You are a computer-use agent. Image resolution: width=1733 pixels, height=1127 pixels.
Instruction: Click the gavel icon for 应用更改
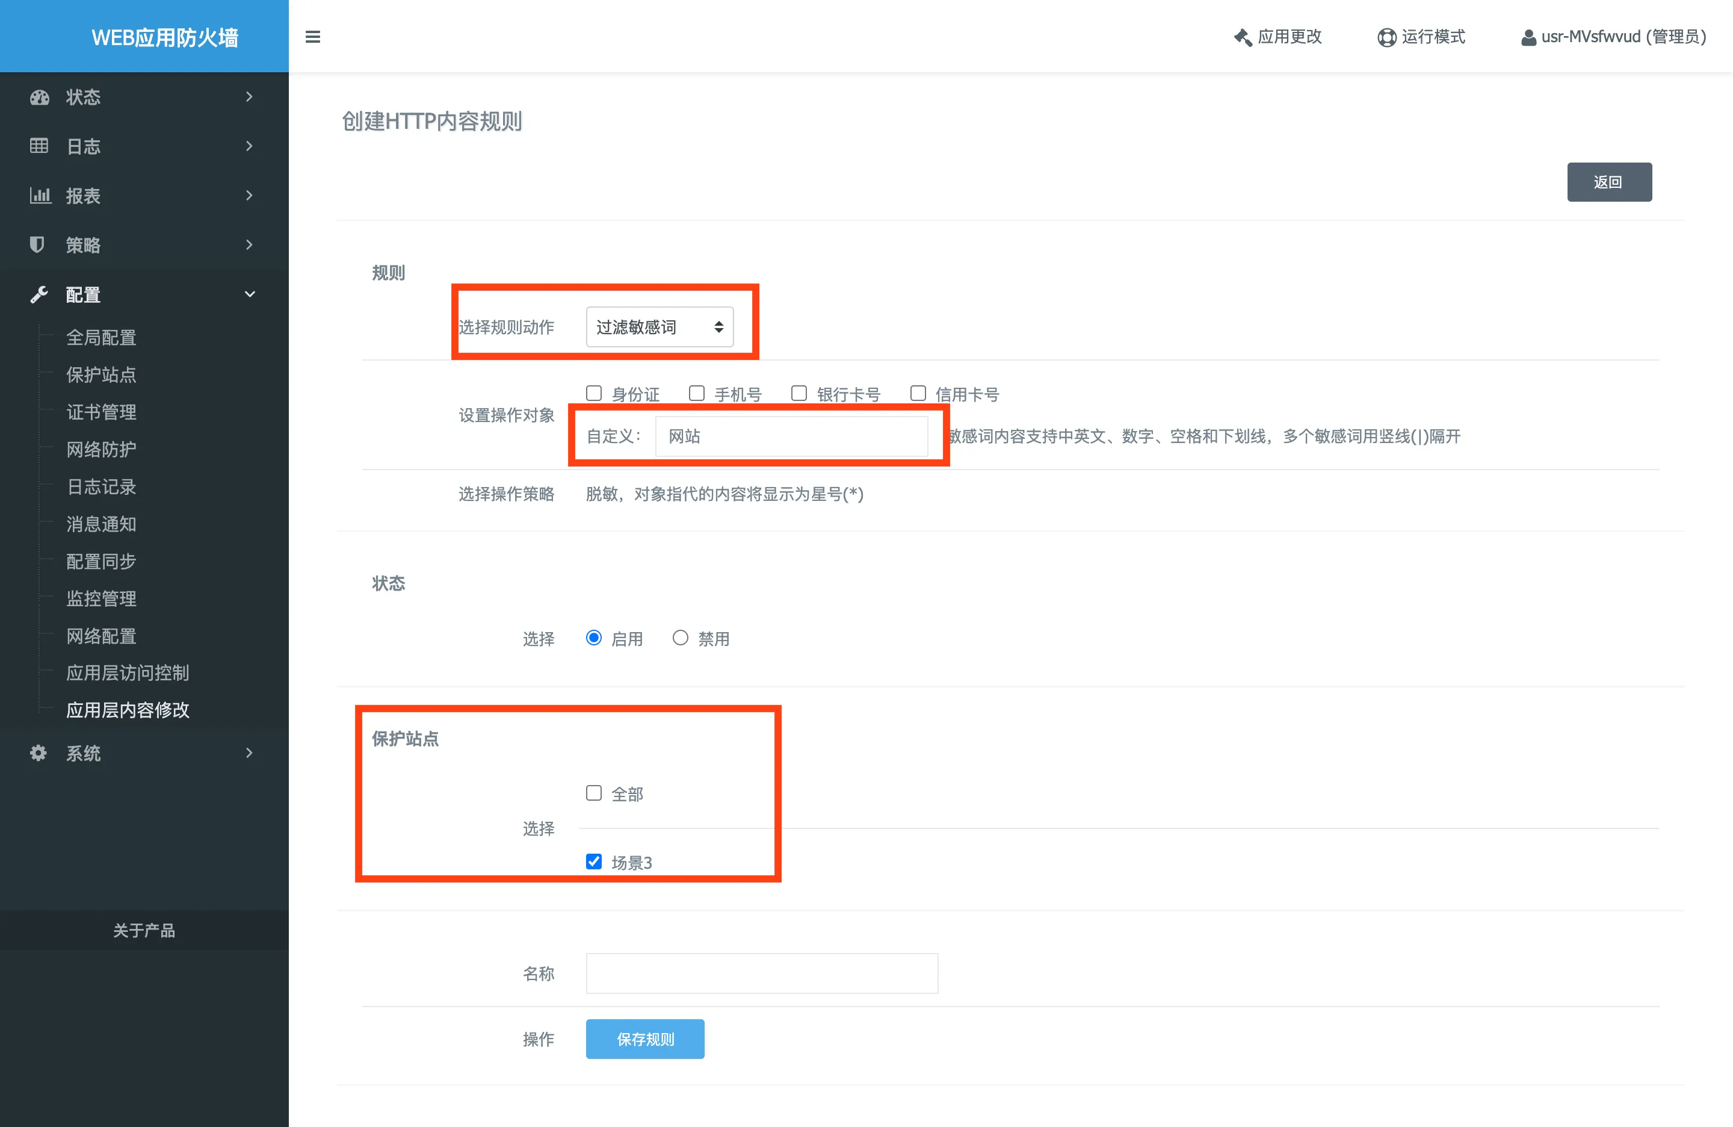[x=1242, y=37]
